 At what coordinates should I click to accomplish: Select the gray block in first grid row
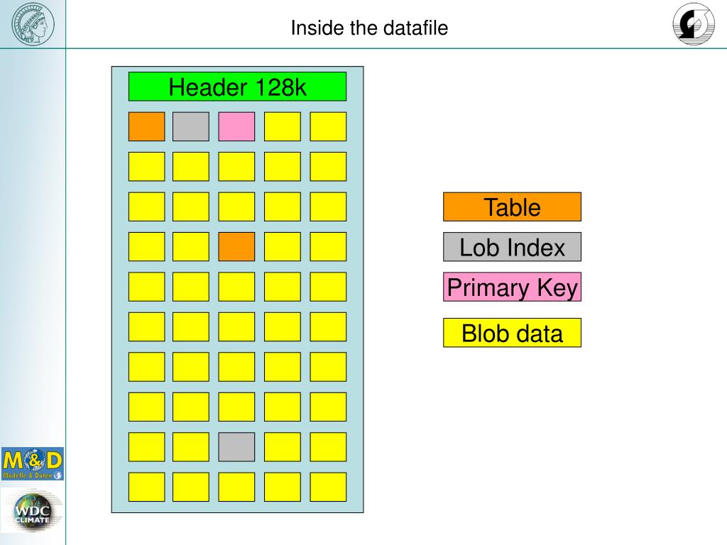191,126
